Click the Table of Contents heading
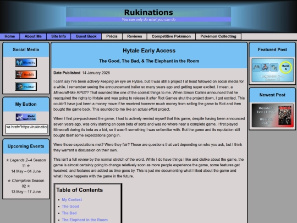Viewport: 297px width, 223px height. [x=80, y=190]
